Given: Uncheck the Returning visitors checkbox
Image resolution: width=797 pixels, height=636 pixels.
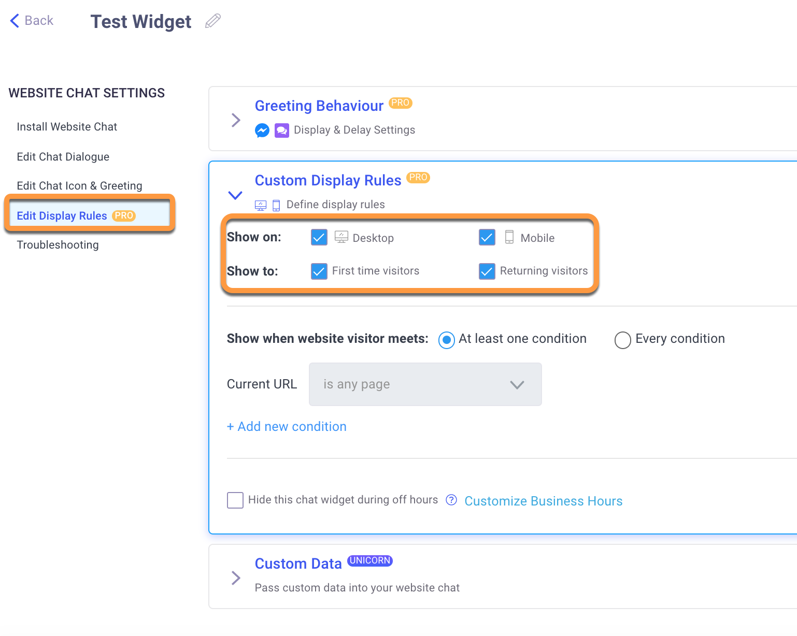Looking at the screenshot, I should click(487, 271).
